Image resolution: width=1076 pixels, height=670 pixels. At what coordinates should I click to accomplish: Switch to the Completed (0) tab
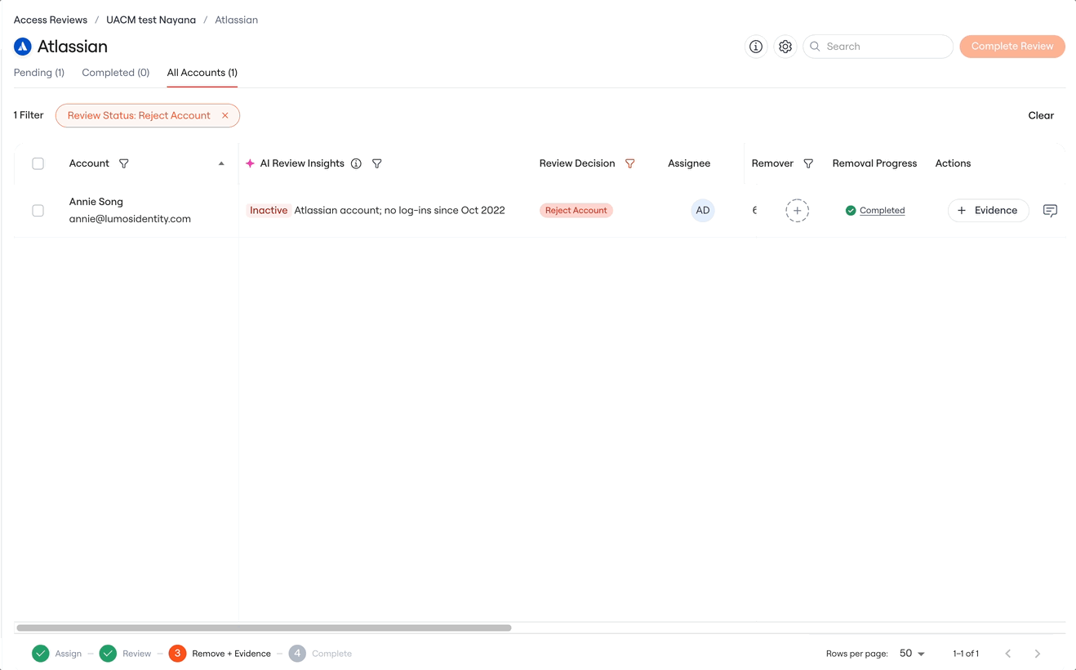pos(116,73)
